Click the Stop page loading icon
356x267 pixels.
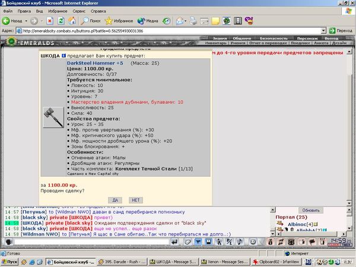50,21
